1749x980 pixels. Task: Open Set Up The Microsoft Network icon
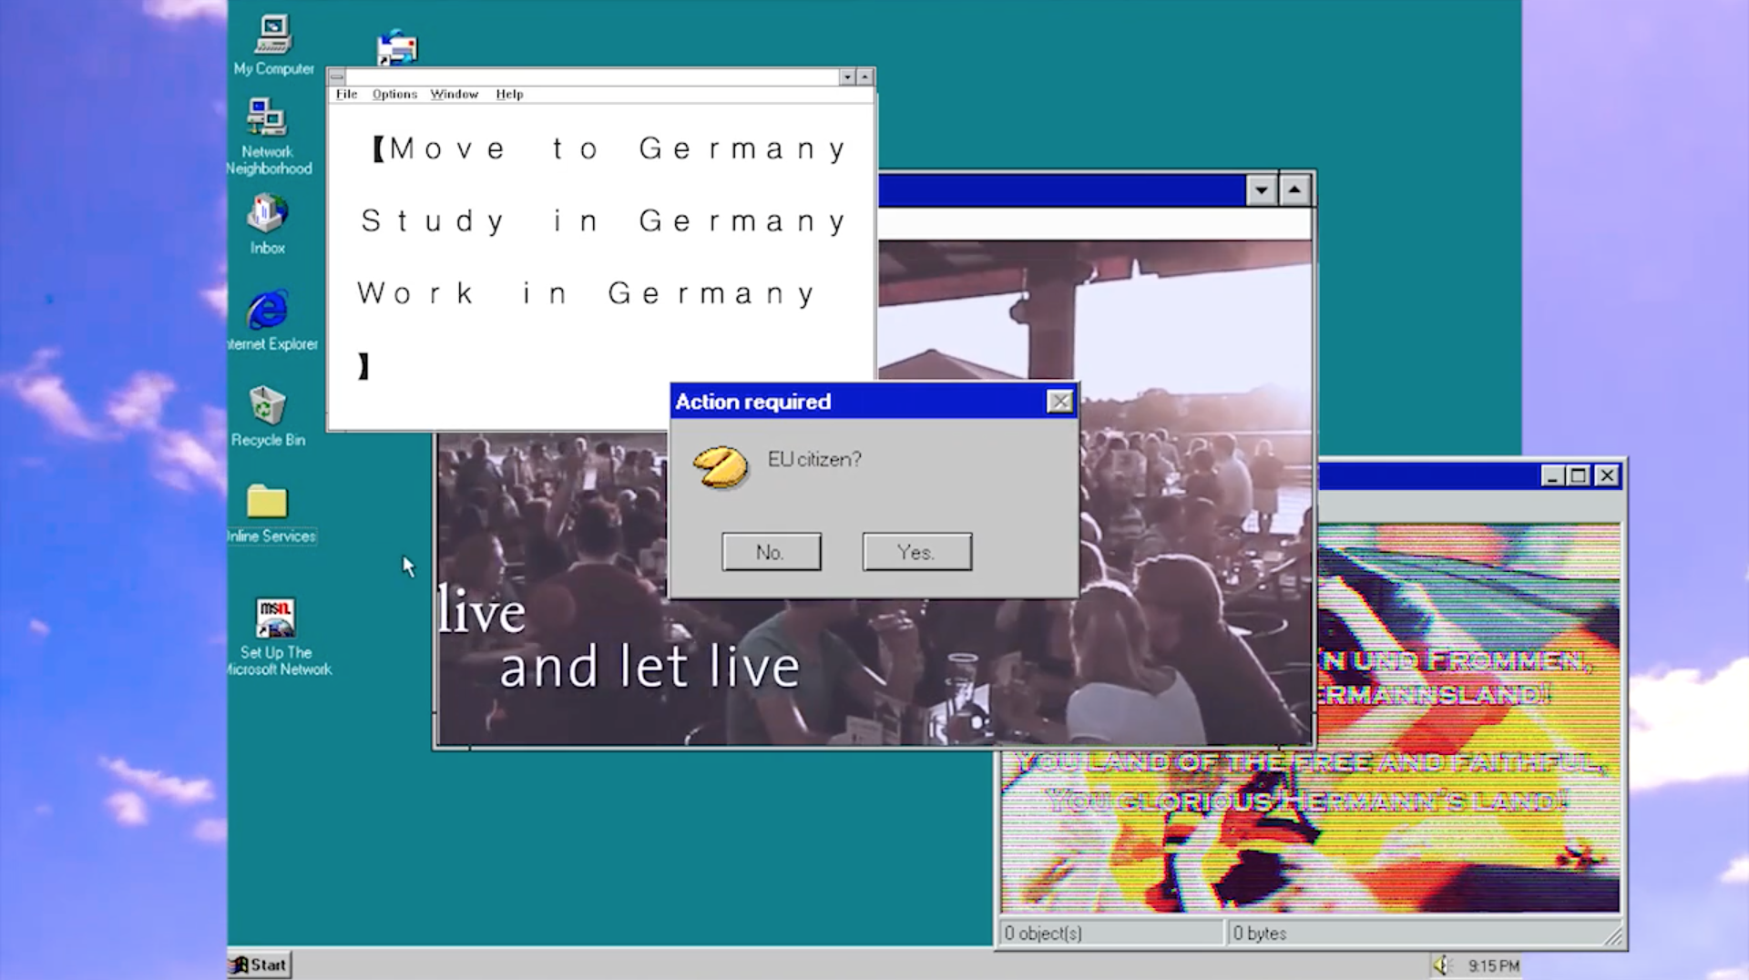click(275, 618)
